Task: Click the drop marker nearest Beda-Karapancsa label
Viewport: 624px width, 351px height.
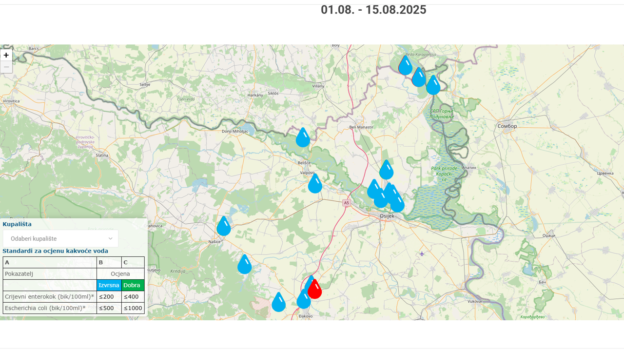Action: click(405, 65)
